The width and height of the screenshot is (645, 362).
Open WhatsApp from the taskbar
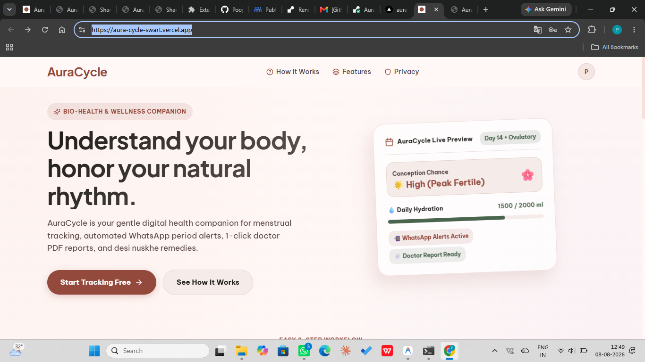tap(304, 351)
